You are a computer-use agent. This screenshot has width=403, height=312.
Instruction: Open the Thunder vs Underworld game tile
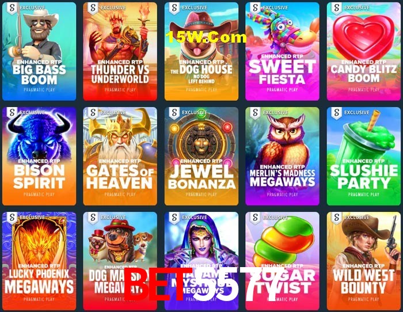[120, 51]
